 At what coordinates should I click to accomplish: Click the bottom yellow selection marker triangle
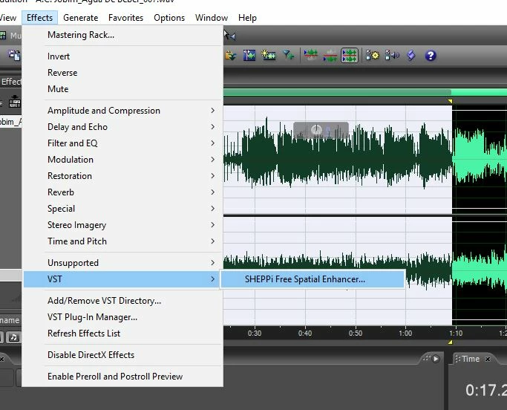pos(450,342)
